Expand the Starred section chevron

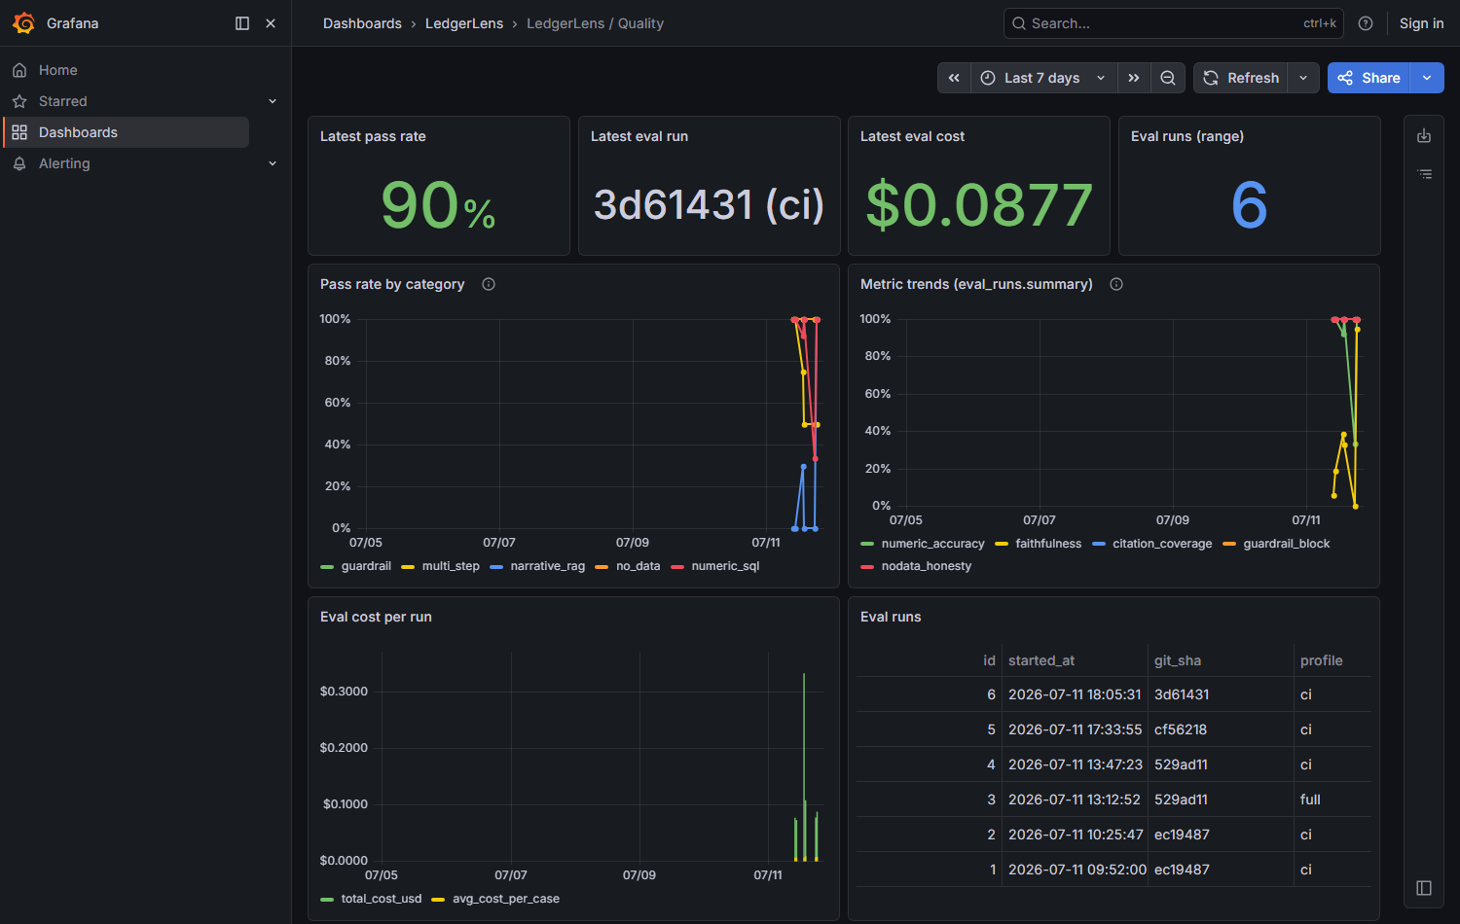pyautogui.click(x=273, y=101)
